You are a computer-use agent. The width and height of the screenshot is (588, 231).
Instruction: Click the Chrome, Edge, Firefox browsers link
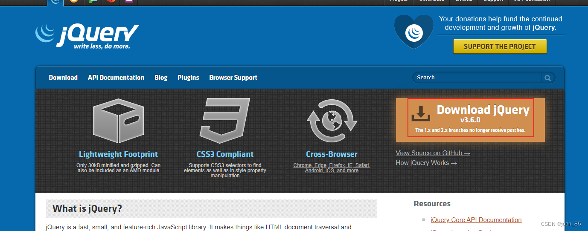[x=332, y=168]
